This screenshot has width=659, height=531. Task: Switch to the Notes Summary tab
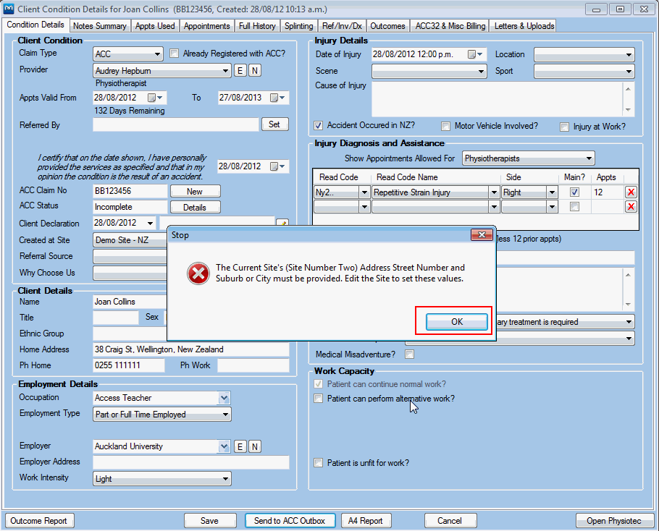click(101, 26)
